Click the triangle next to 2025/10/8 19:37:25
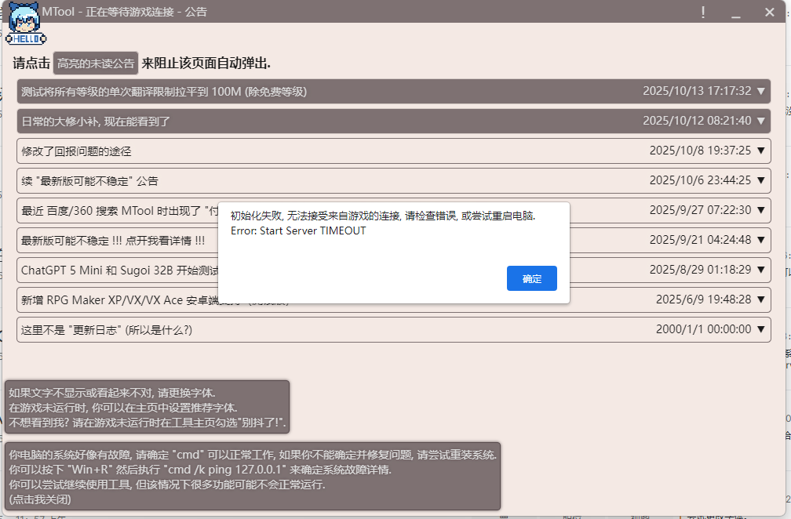The image size is (791, 519). tap(760, 151)
